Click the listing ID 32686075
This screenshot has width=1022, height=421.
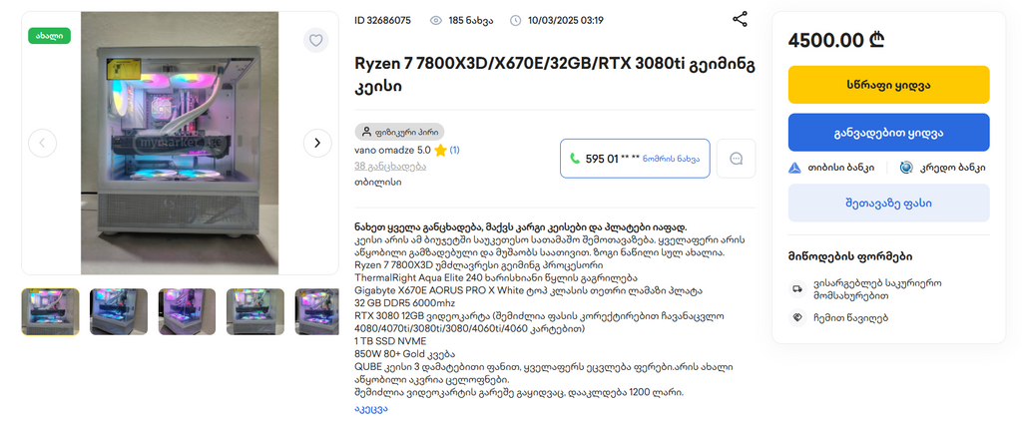pos(382,20)
